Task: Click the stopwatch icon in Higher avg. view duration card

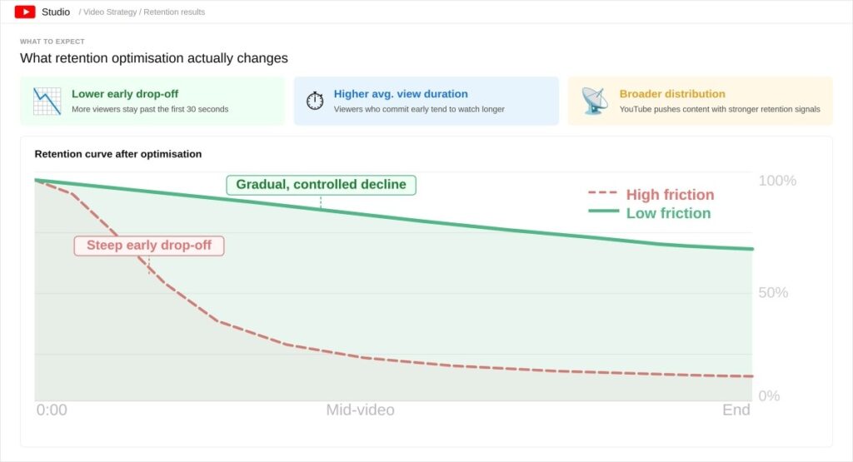Action: click(314, 101)
